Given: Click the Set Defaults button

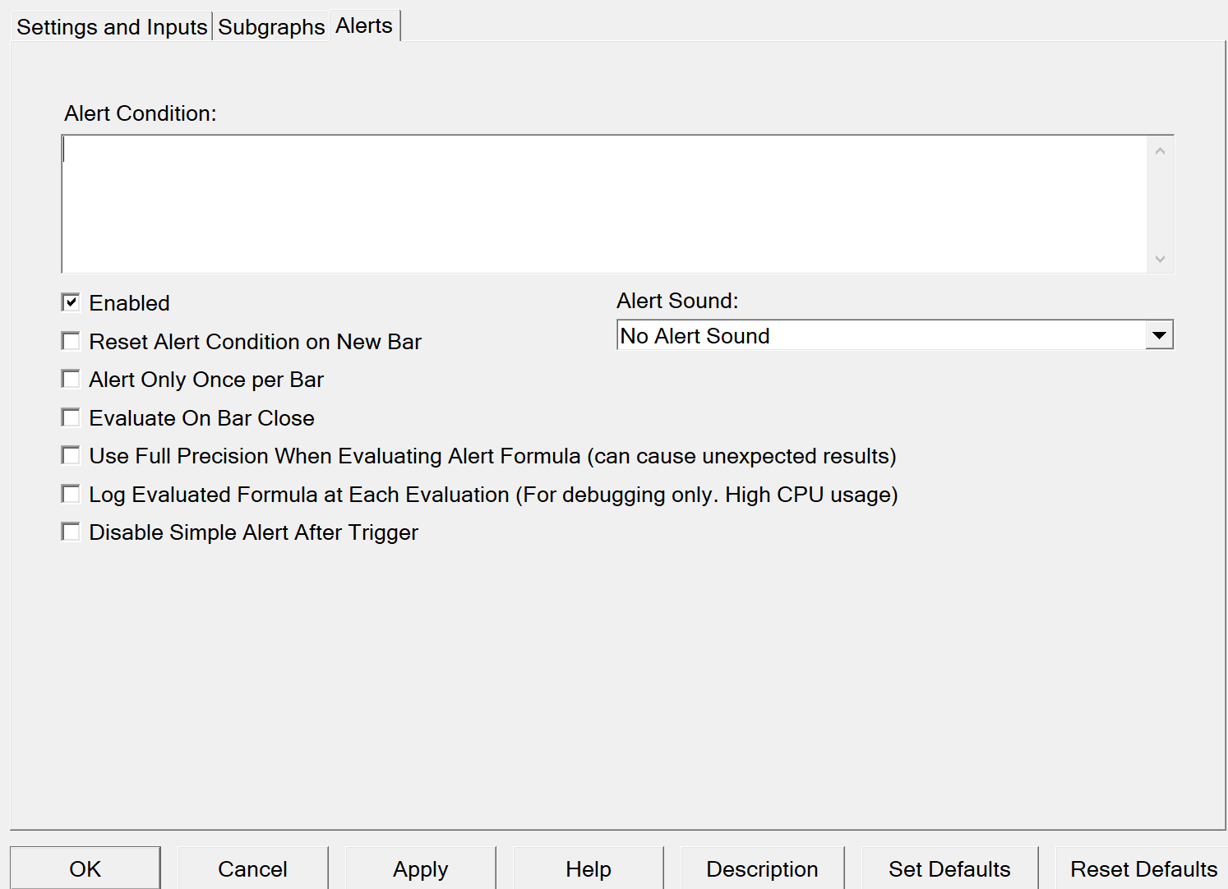Looking at the screenshot, I should pos(949,868).
